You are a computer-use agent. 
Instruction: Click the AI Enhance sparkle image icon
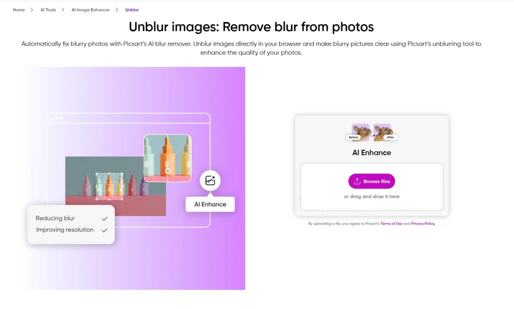[210, 180]
